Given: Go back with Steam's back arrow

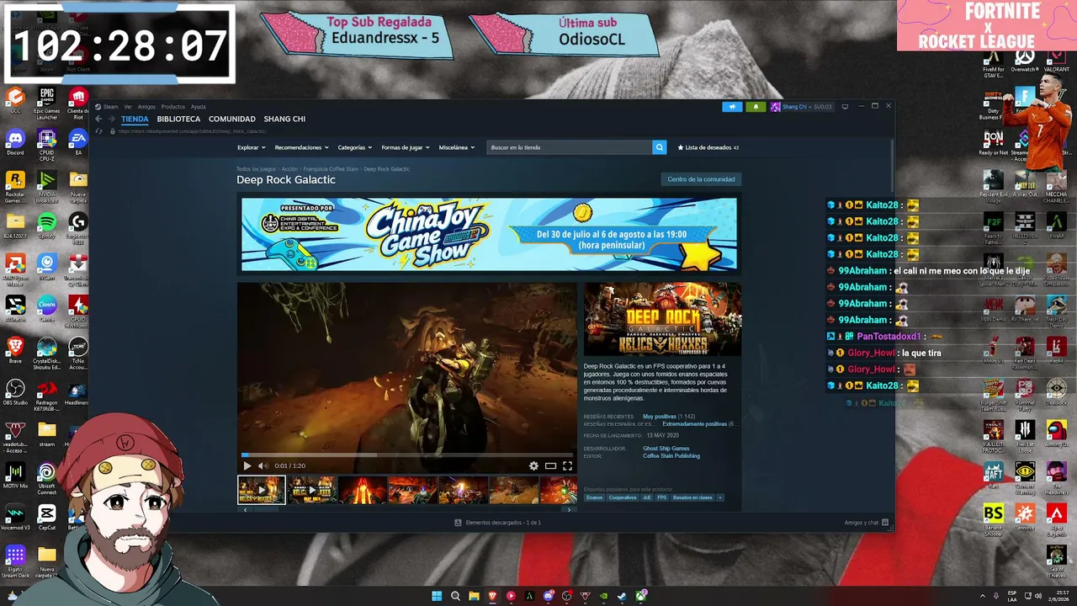Looking at the screenshot, I should (98, 120).
